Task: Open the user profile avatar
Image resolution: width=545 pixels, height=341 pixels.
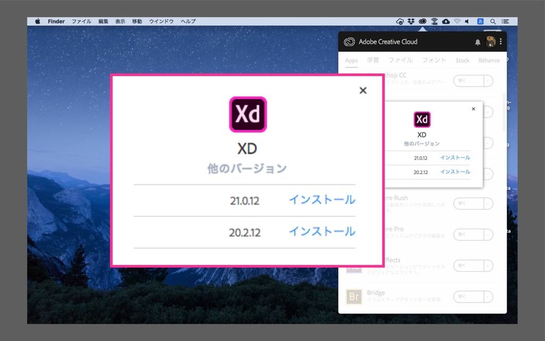Action: click(x=491, y=42)
